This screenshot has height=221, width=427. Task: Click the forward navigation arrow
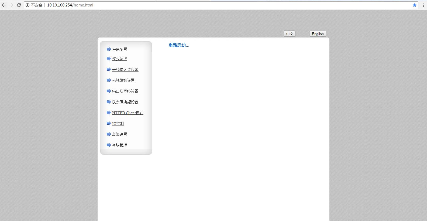click(x=11, y=5)
